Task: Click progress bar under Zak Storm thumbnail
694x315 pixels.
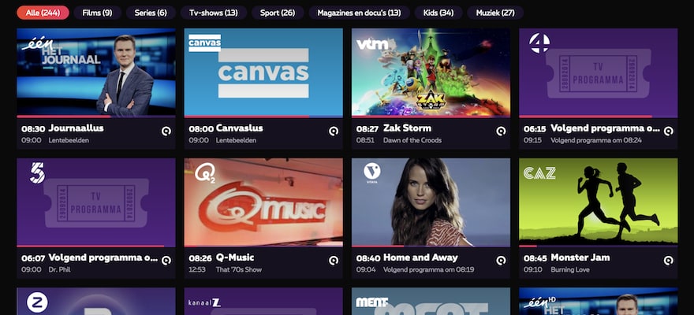Action: coord(431,117)
